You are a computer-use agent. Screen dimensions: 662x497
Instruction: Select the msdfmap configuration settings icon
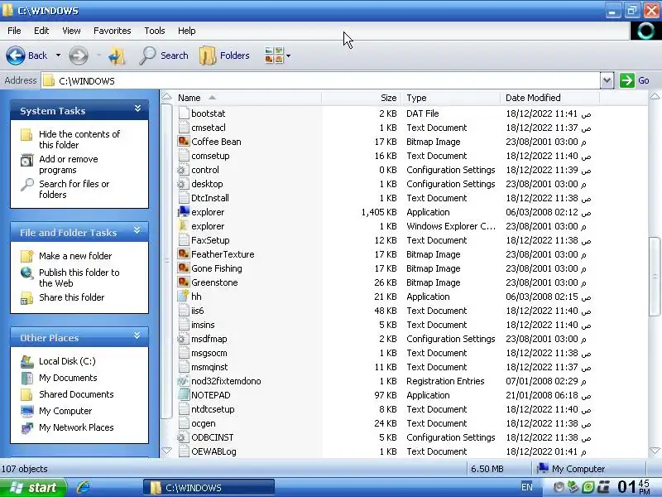click(184, 339)
